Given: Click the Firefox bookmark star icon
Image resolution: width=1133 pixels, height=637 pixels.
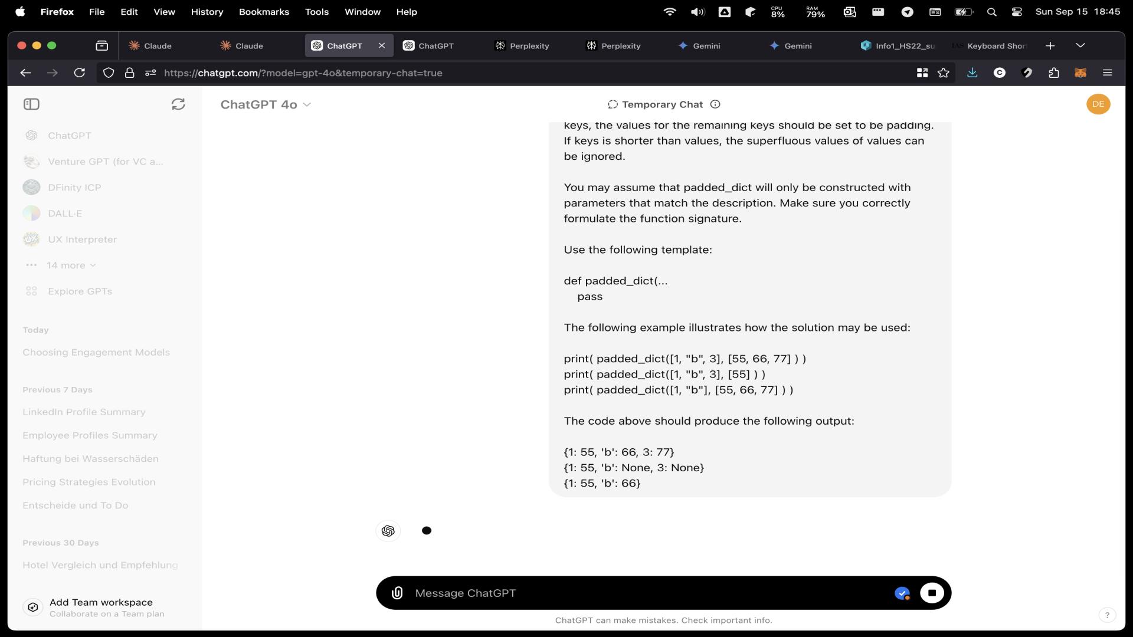Looking at the screenshot, I should [x=942, y=73].
